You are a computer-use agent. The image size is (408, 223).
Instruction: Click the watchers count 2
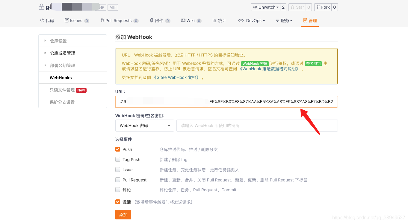(x=283, y=7)
